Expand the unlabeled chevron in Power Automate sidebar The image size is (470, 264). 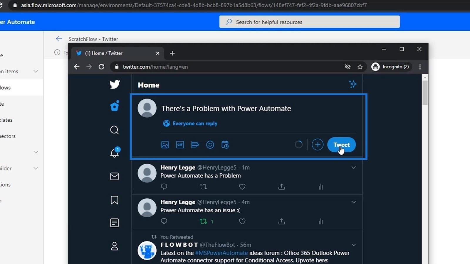click(36, 152)
